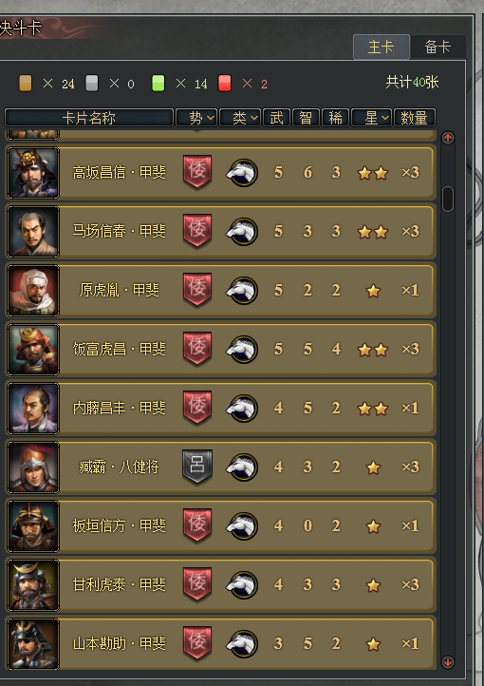Image resolution: width=484 pixels, height=686 pixels.
Task: Open the 星 star filter dropdown
Action: tap(372, 118)
